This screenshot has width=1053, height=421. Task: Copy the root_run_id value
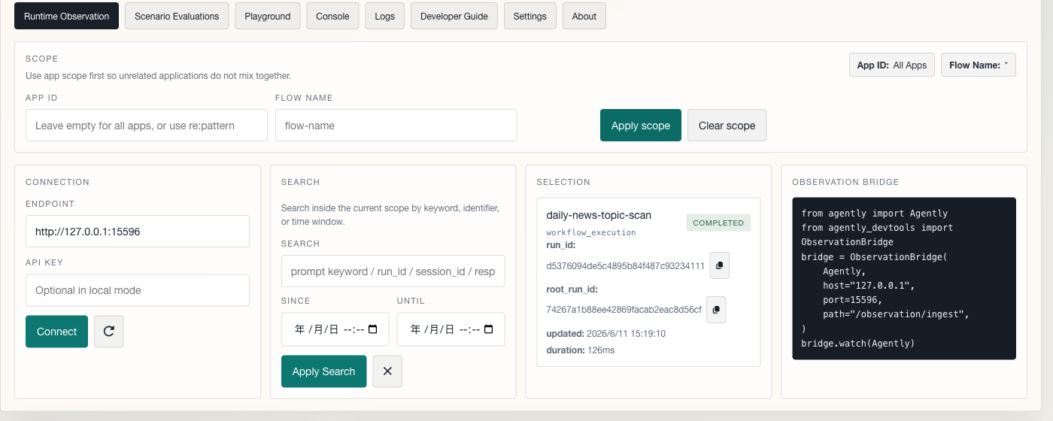[716, 310]
